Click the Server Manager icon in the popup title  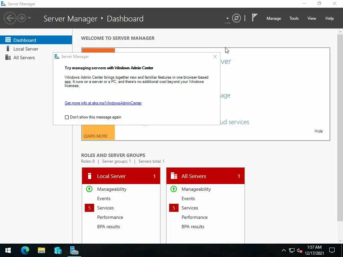click(57, 57)
